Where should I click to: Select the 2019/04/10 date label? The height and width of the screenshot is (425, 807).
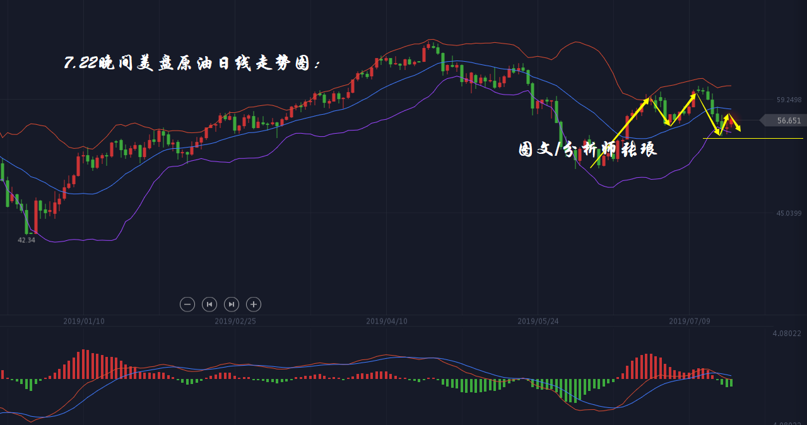[387, 321]
